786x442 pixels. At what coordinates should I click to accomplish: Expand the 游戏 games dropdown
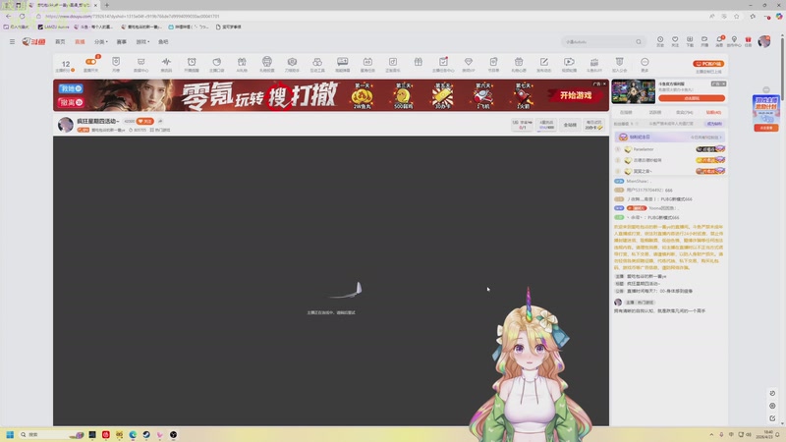pos(142,42)
